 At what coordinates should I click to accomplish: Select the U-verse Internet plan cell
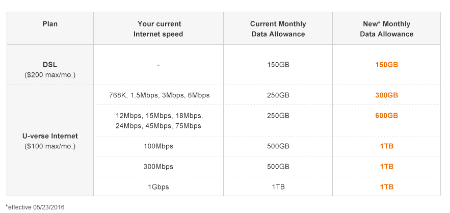pos(50,141)
